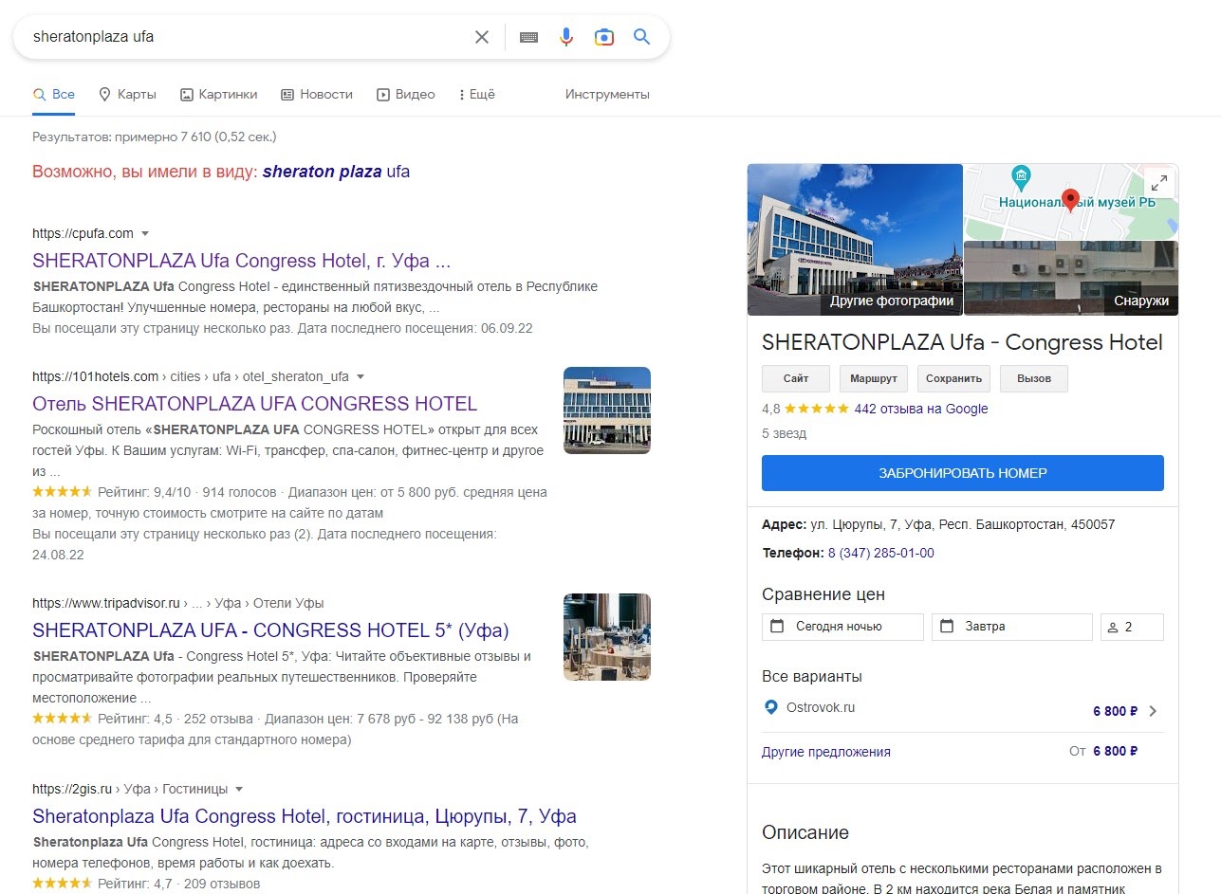The image size is (1221, 894).
Task: Submit search with the magnifier icon
Action: click(642, 37)
